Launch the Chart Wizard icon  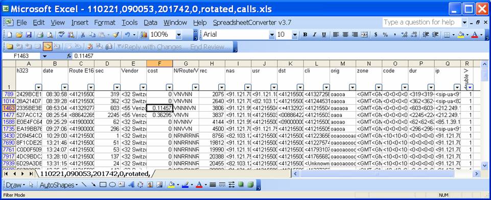[x=144, y=35]
